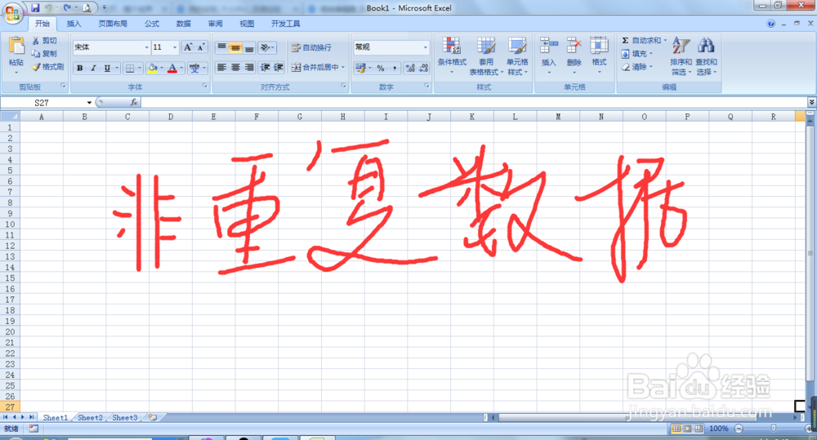Decrease font size with small A icon
The image size is (817, 440).
point(201,47)
